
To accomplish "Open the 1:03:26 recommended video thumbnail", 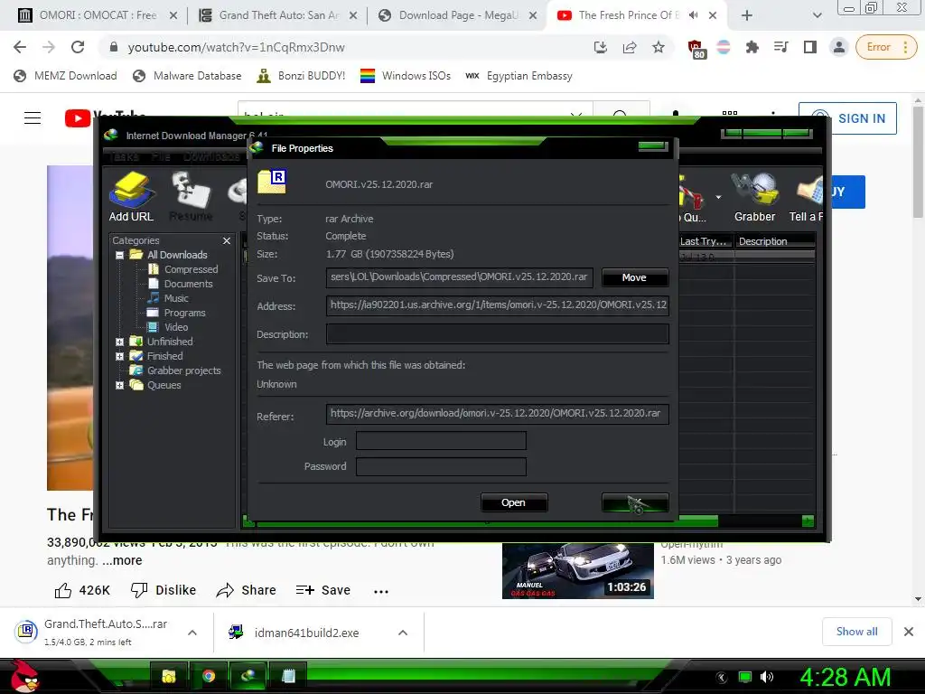I will (x=577, y=570).
